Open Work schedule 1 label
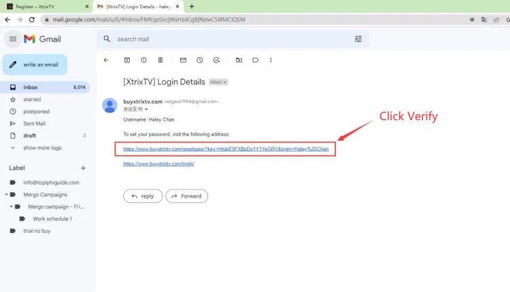Image resolution: width=510 pixels, height=292 pixels. pyautogui.click(x=52, y=219)
